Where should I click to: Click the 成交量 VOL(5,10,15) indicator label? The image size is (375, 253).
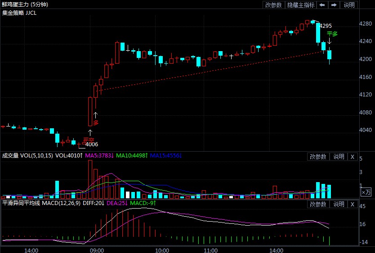click(27, 156)
